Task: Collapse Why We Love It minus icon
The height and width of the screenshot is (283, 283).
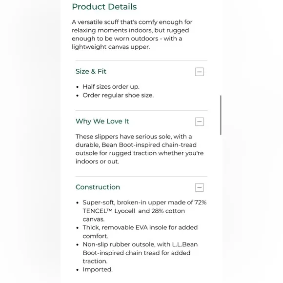Action: coord(199,121)
